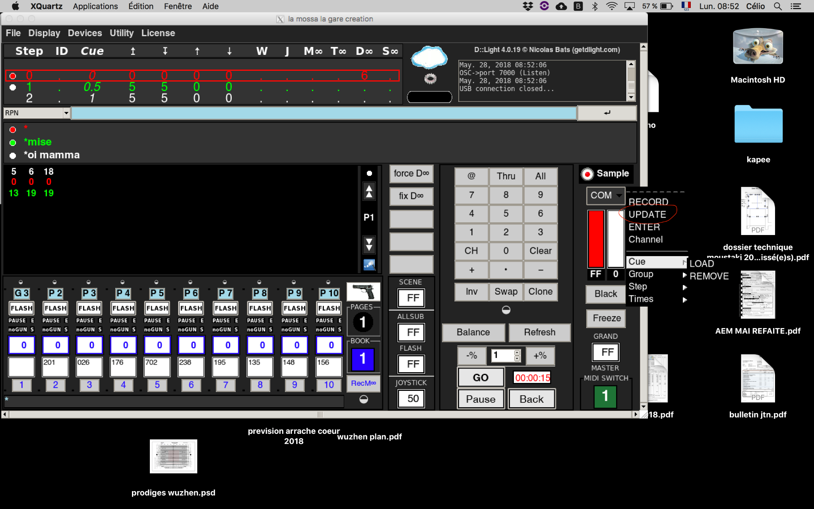Click the gun icon above PAGES

[363, 292]
